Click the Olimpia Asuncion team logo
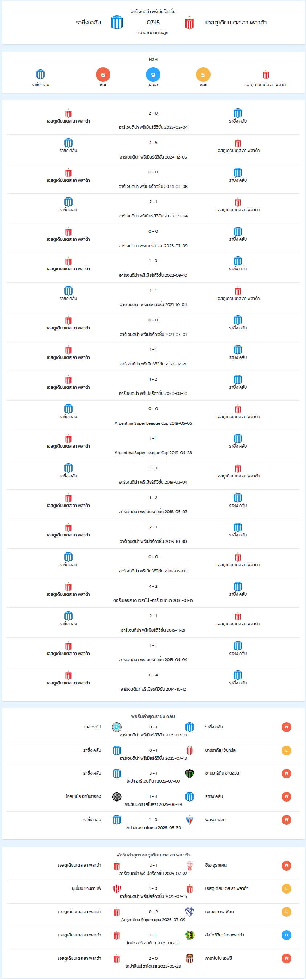 click(117, 796)
